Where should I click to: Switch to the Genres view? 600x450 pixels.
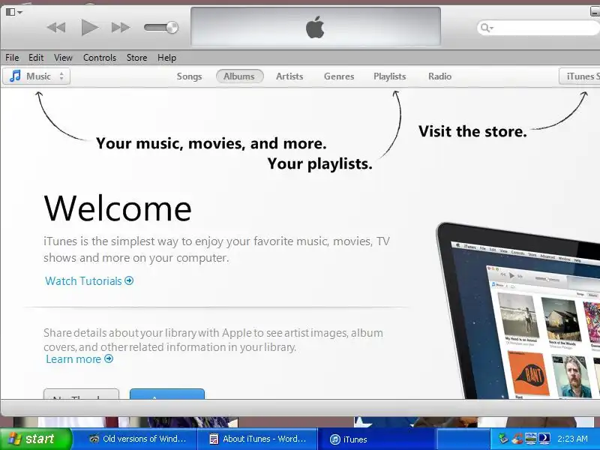point(339,76)
